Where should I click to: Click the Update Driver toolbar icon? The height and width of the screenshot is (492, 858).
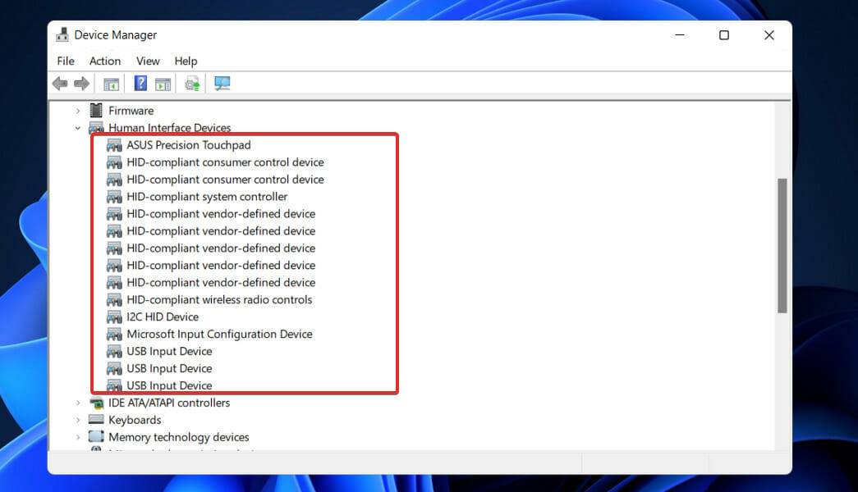tap(191, 83)
